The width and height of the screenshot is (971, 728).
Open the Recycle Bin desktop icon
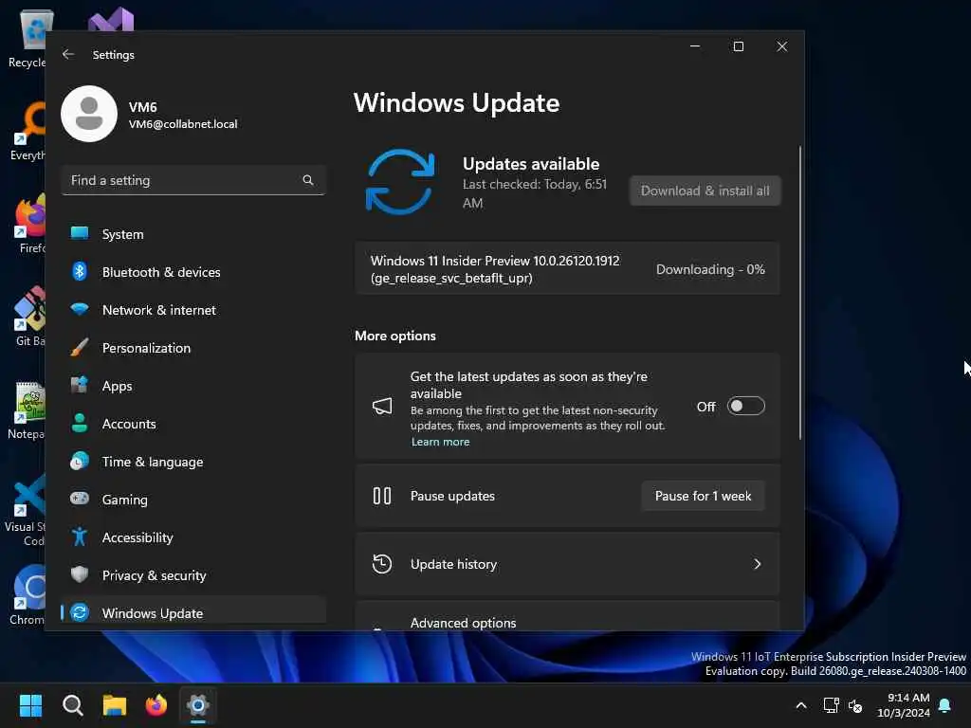[x=27, y=38]
